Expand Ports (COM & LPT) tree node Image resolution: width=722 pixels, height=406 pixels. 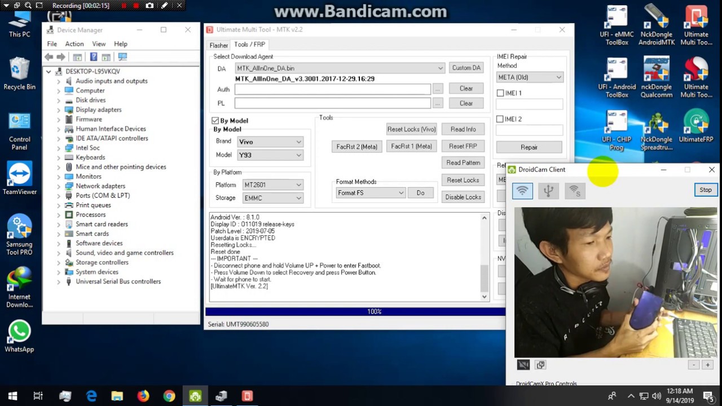click(59, 196)
